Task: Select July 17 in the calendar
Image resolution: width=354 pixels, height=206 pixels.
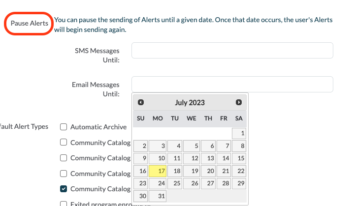Action: click(158, 171)
